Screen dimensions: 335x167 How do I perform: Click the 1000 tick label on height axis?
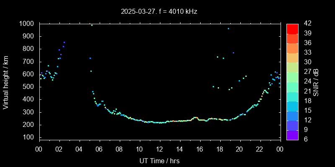point(27,24)
